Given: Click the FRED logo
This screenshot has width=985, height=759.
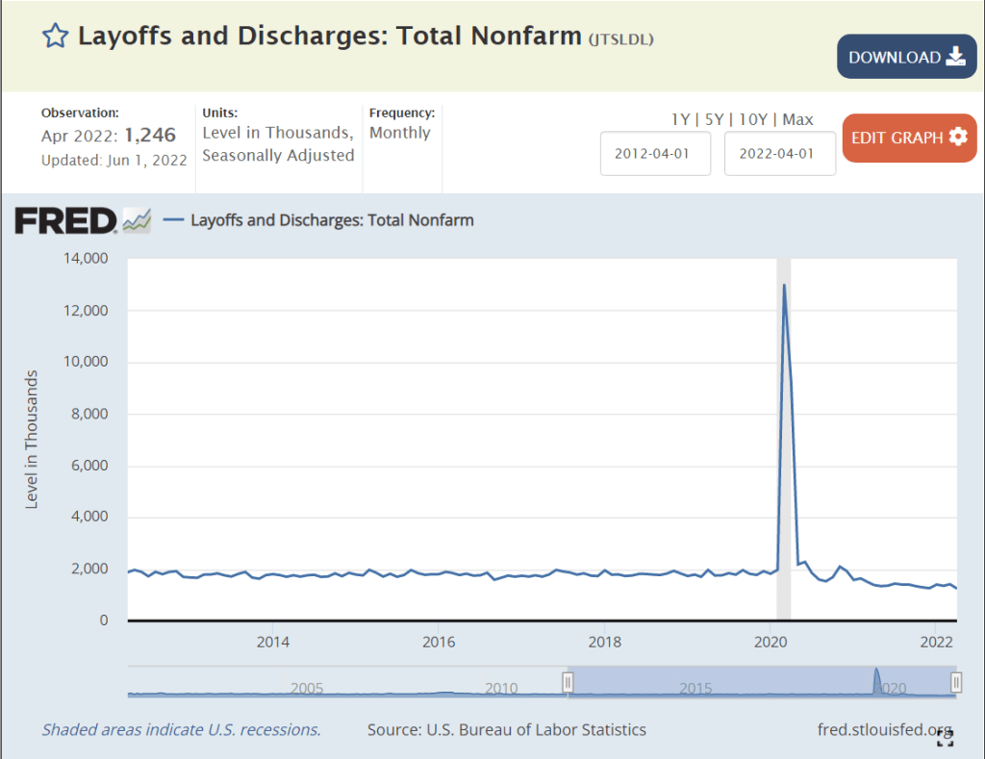Looking at the screenshot, I should coord(65,220).
